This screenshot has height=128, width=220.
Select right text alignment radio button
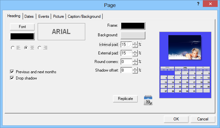[39, 48]
